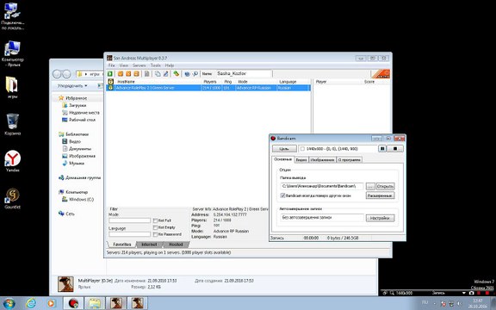The height and width of the screenshot is (310, 496).
Task: Click the green Connect icon in SA-MP toolbar
Action: click(x=110, y=74)
